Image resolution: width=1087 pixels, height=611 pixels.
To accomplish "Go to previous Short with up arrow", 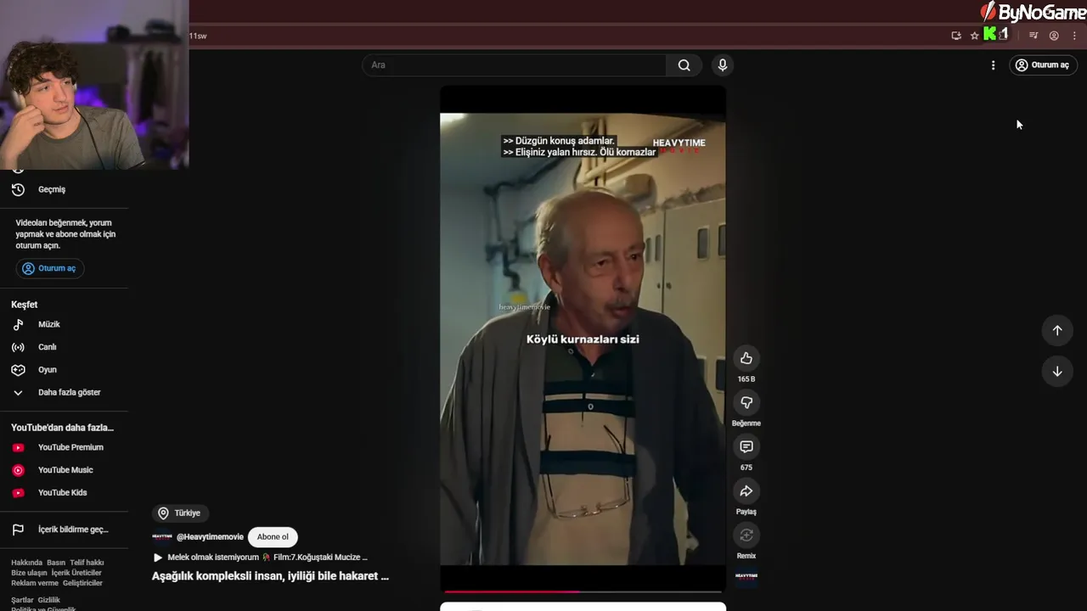I will tap(1057, 330).
